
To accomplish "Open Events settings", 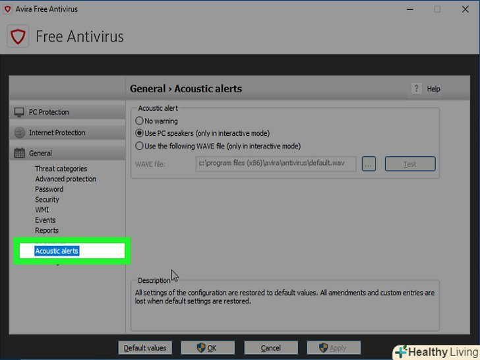I will pyautogui.click(x=45, y=220).
